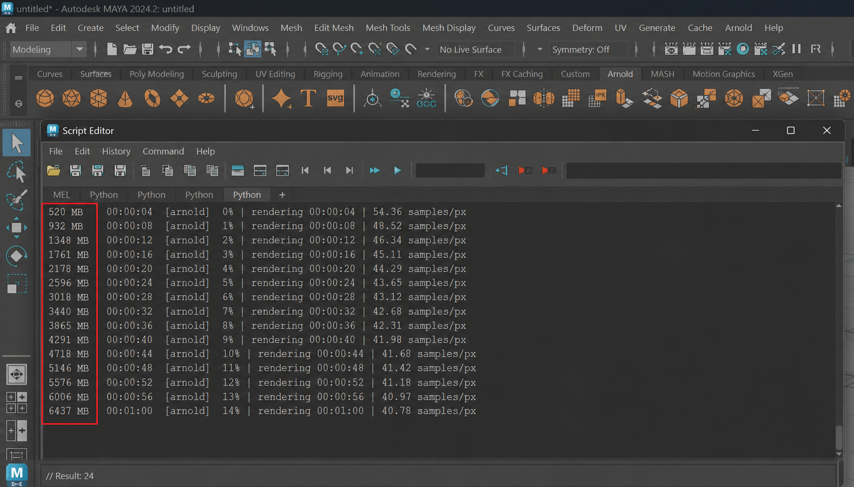Undo the last action arrow icon
The width and height of the screenshot is (854, 487).
tap(166, 49)
